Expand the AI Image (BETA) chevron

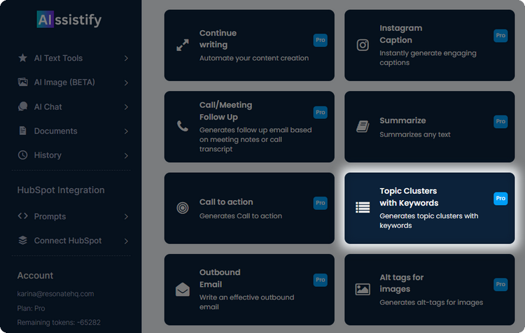(126, 83)
